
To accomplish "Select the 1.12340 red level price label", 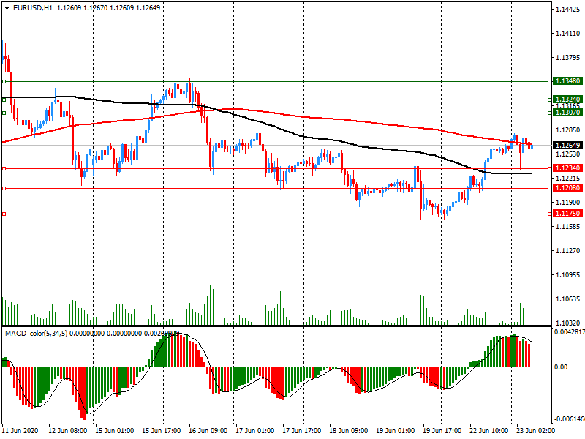I will (567, 168).
